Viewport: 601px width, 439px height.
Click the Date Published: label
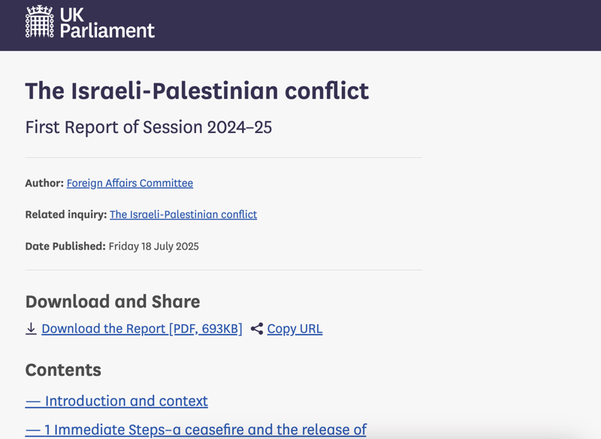click(65, 246)
